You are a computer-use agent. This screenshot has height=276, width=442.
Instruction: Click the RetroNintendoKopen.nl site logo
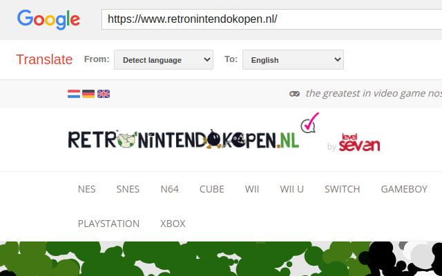[183, 140]
